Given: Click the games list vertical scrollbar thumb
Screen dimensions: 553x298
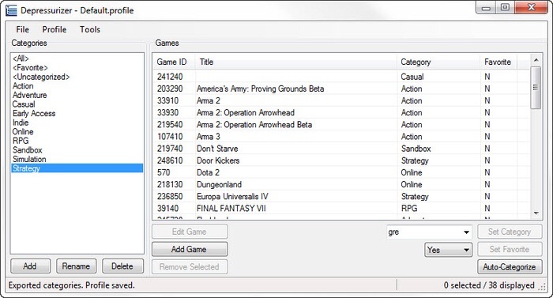Looking at the screenshot, I should (536, 87).
